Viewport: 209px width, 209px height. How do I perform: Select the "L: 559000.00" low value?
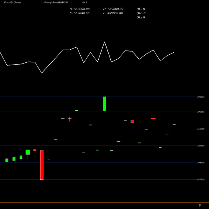coord(113,13)
